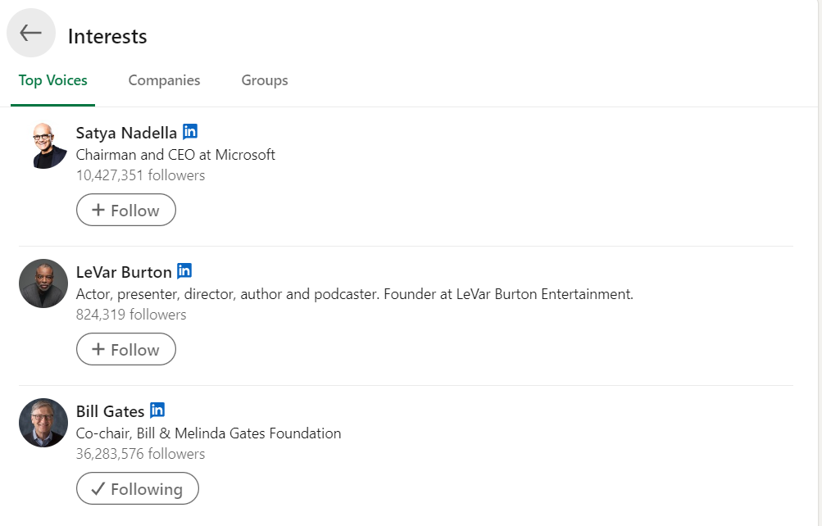Click 'Co-chair, Bill & Melinda Gates Foundation' text
Viewport: 822px width, 526px height.
[209, 433]
